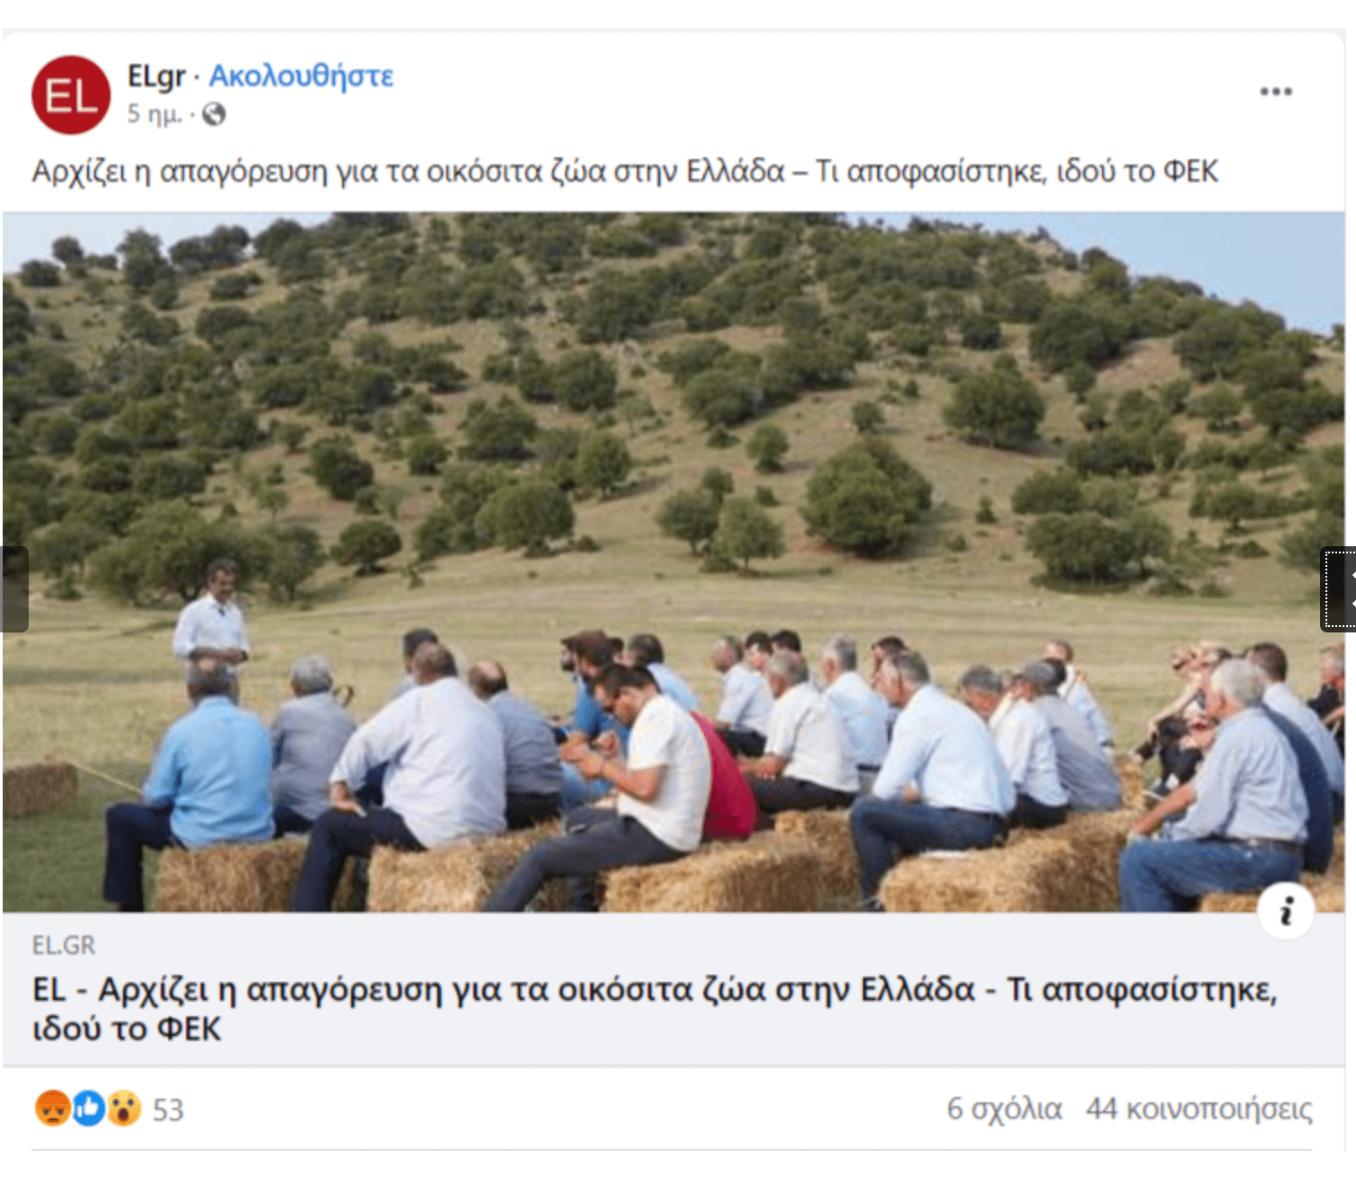Open the link info 'i' icon
The height and width of the screenshot is (1202, 1356).
pos(1286,911)
